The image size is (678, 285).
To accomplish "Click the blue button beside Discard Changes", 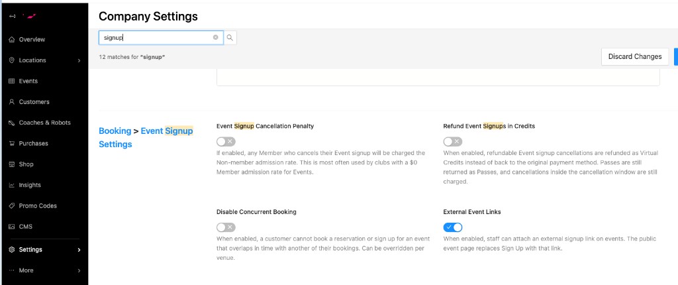I will 676,57.
